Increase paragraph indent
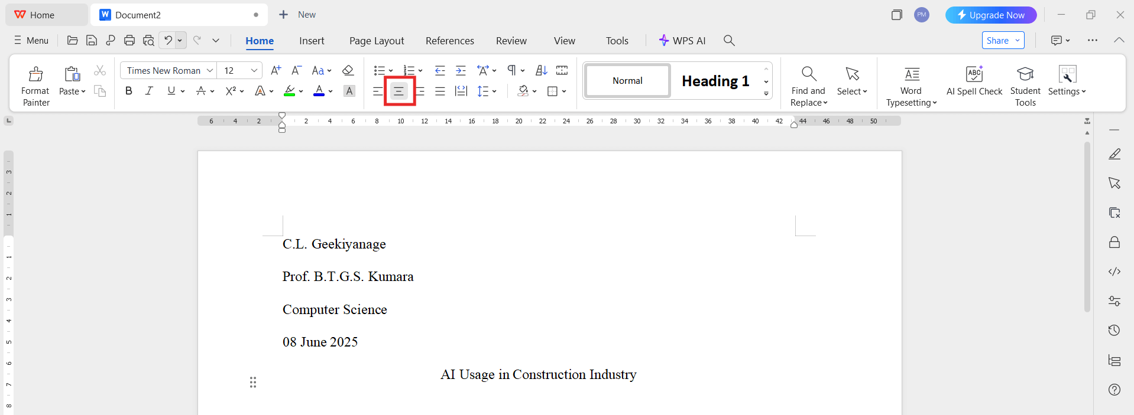Image resolution: width=1134 pixels, height=415 pixels. 461,70
